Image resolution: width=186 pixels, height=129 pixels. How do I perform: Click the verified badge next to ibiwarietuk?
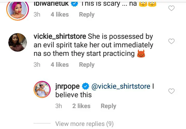(74, 4)
